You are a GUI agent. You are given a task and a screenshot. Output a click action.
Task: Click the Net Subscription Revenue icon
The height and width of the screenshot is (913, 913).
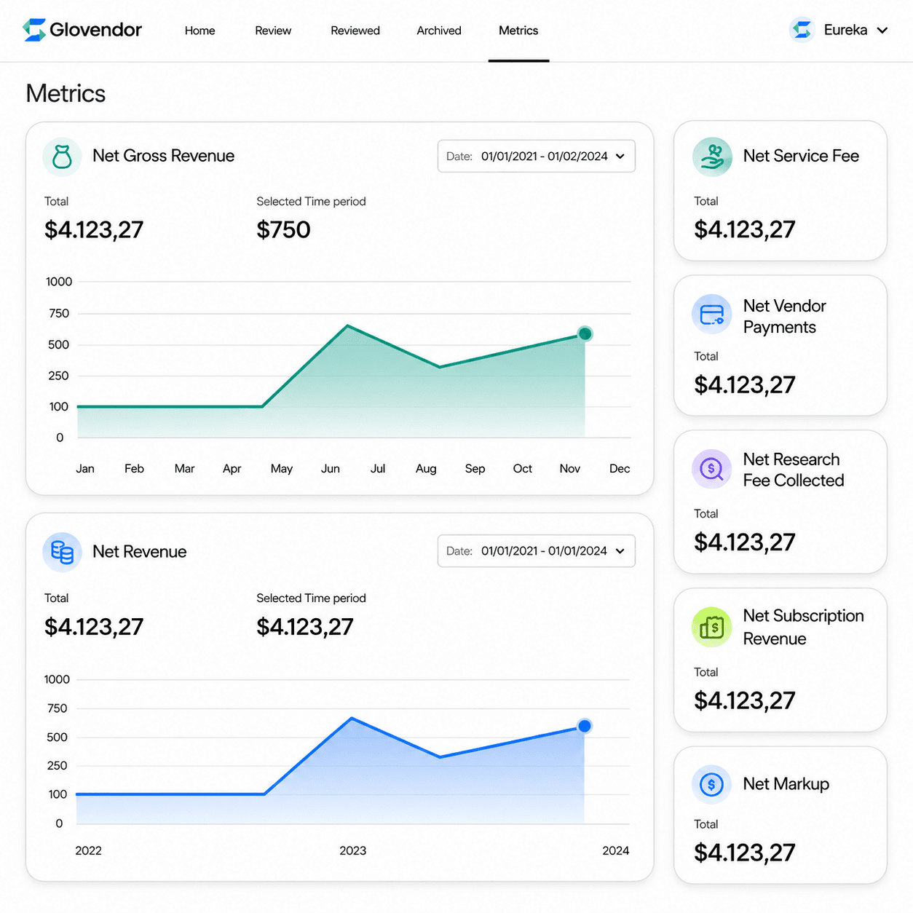pyautogui.click(x=711, y=627)
